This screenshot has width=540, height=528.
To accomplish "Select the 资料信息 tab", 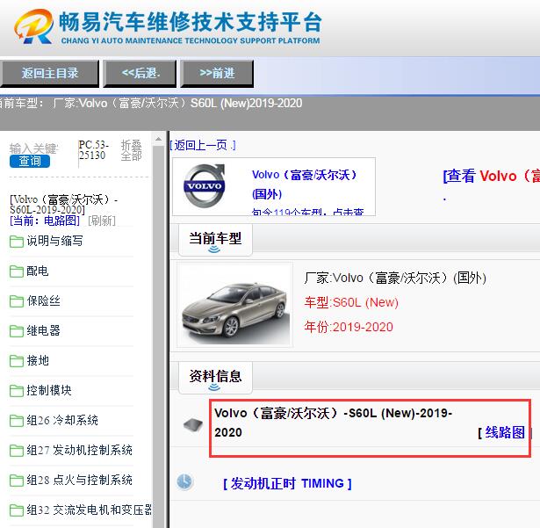I will 215,378.
